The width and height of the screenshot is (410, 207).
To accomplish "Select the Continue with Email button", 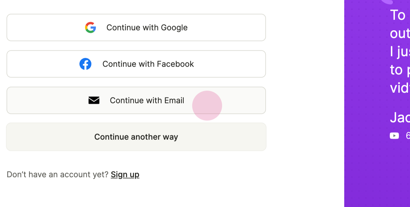I will (x=136, y=100).
